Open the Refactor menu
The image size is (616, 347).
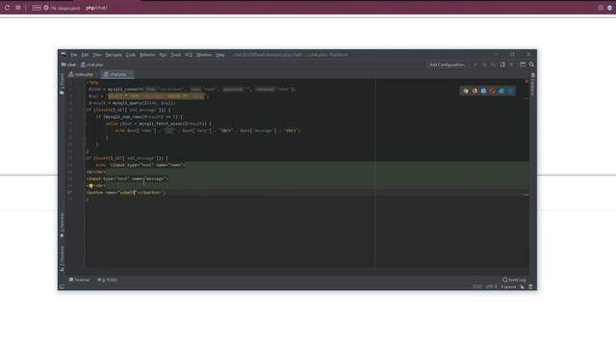coord(147,55)
